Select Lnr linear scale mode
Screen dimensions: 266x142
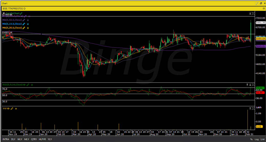[262, 139]
